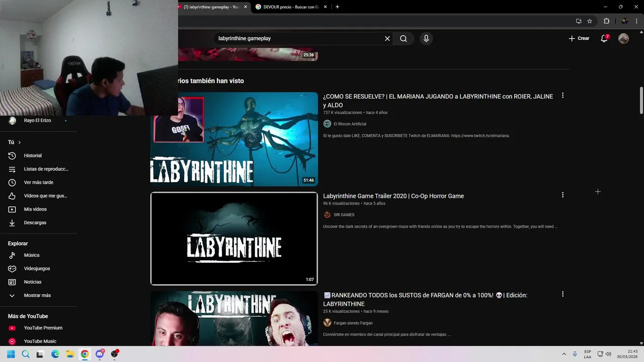Close the labyrinthine gameplay tab
This screenshot has height=362, width=644.
click(x=246, y=7)
